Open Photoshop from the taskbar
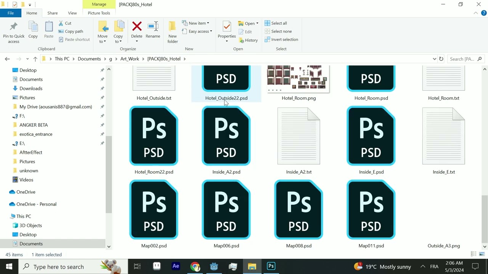Screen dimensions: 488x274 pyautogui.click(x=271, y=266)
